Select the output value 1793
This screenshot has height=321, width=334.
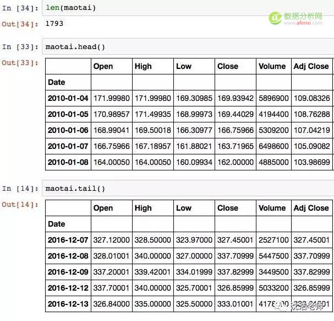coord(54,24)
